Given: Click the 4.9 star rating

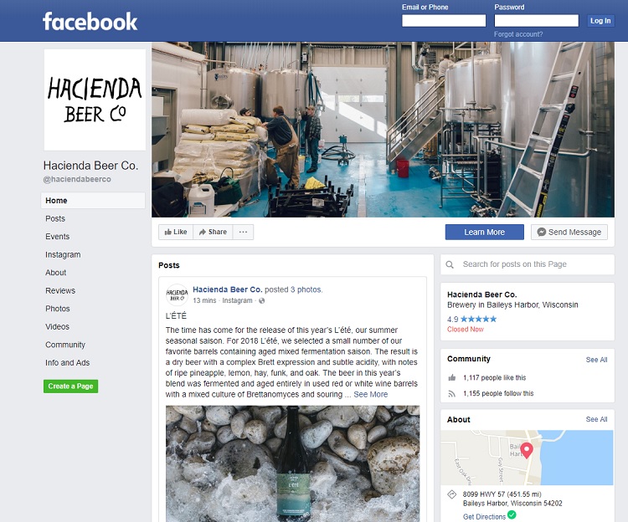Looking at the screenshot, I should pyautogui.click(x=471, y=320).
